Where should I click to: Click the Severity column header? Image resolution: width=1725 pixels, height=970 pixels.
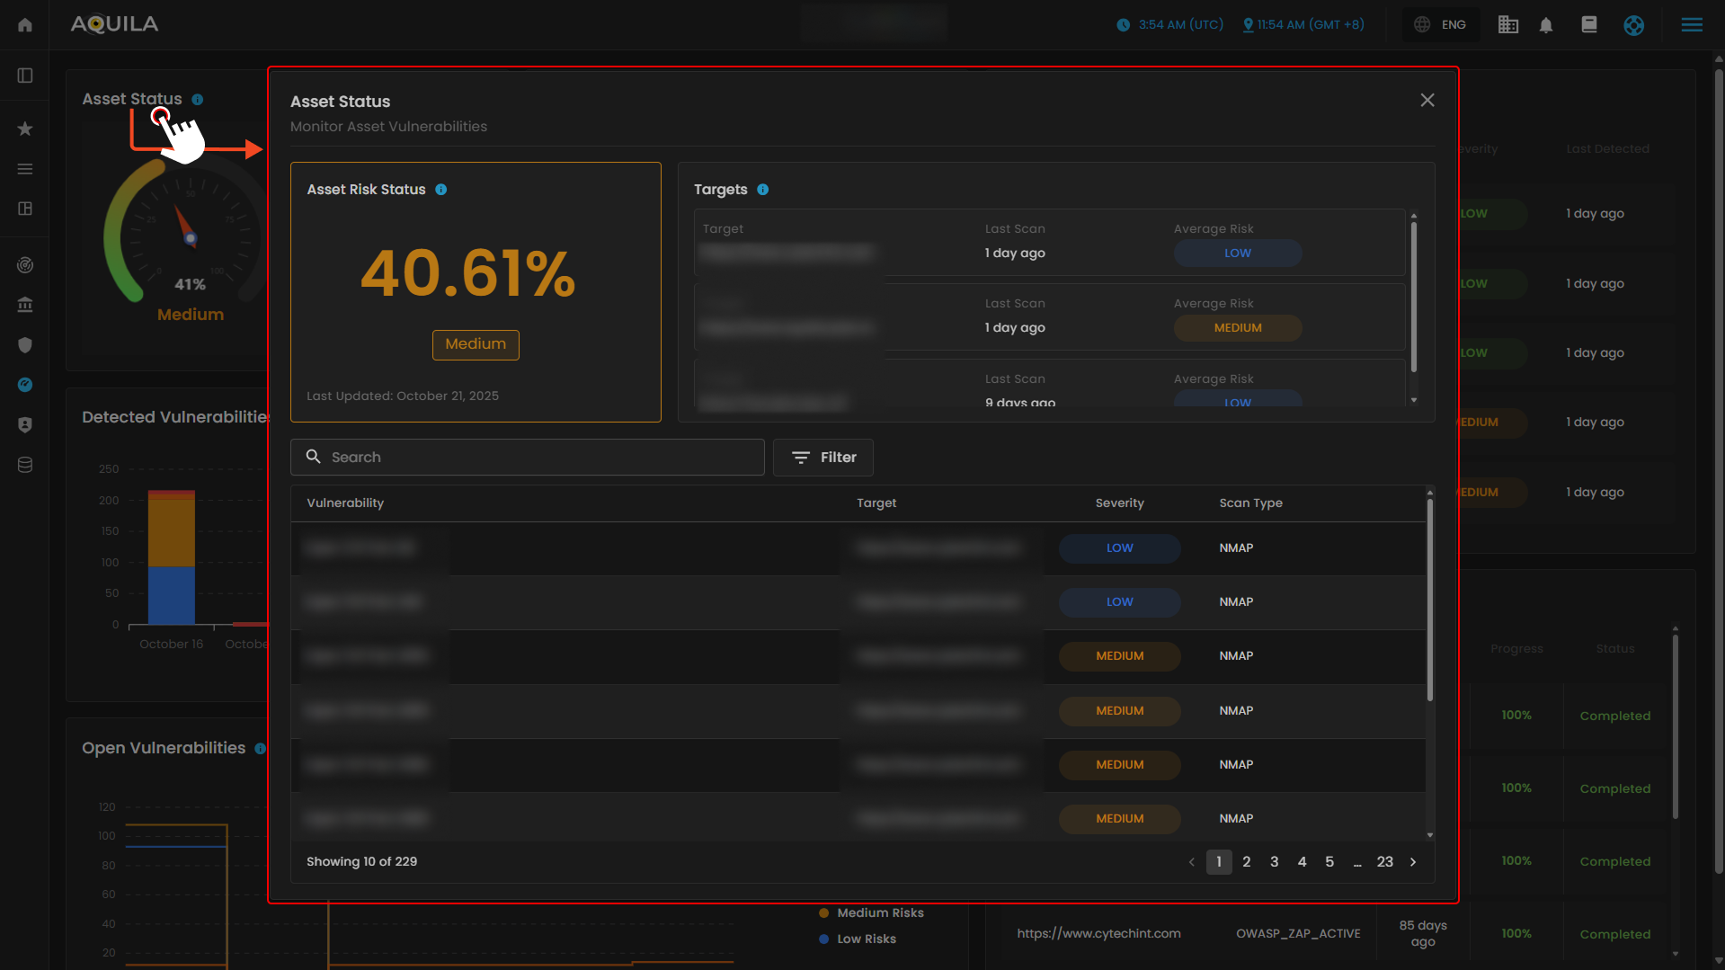1119,503
